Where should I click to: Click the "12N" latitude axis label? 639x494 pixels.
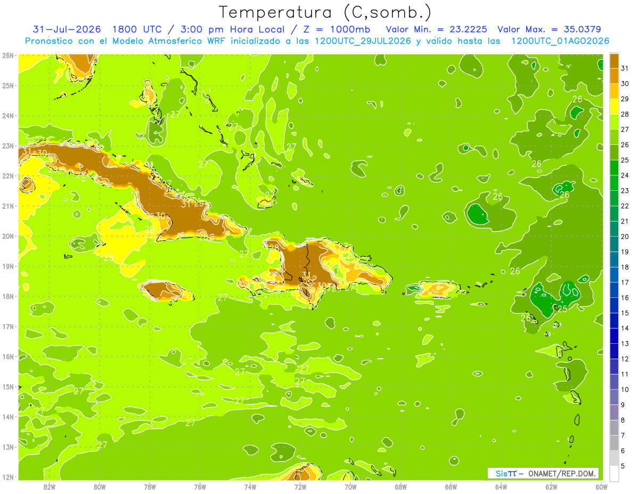[8, 477]
